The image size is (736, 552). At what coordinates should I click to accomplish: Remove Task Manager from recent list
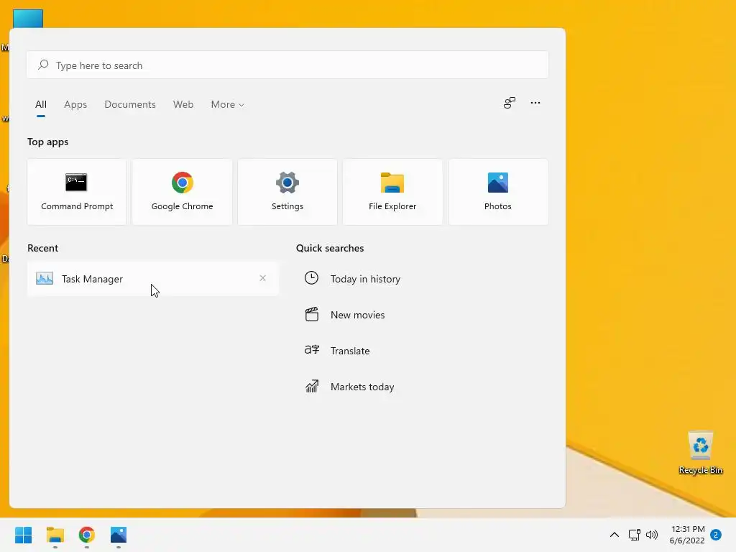tap(263, 278)
